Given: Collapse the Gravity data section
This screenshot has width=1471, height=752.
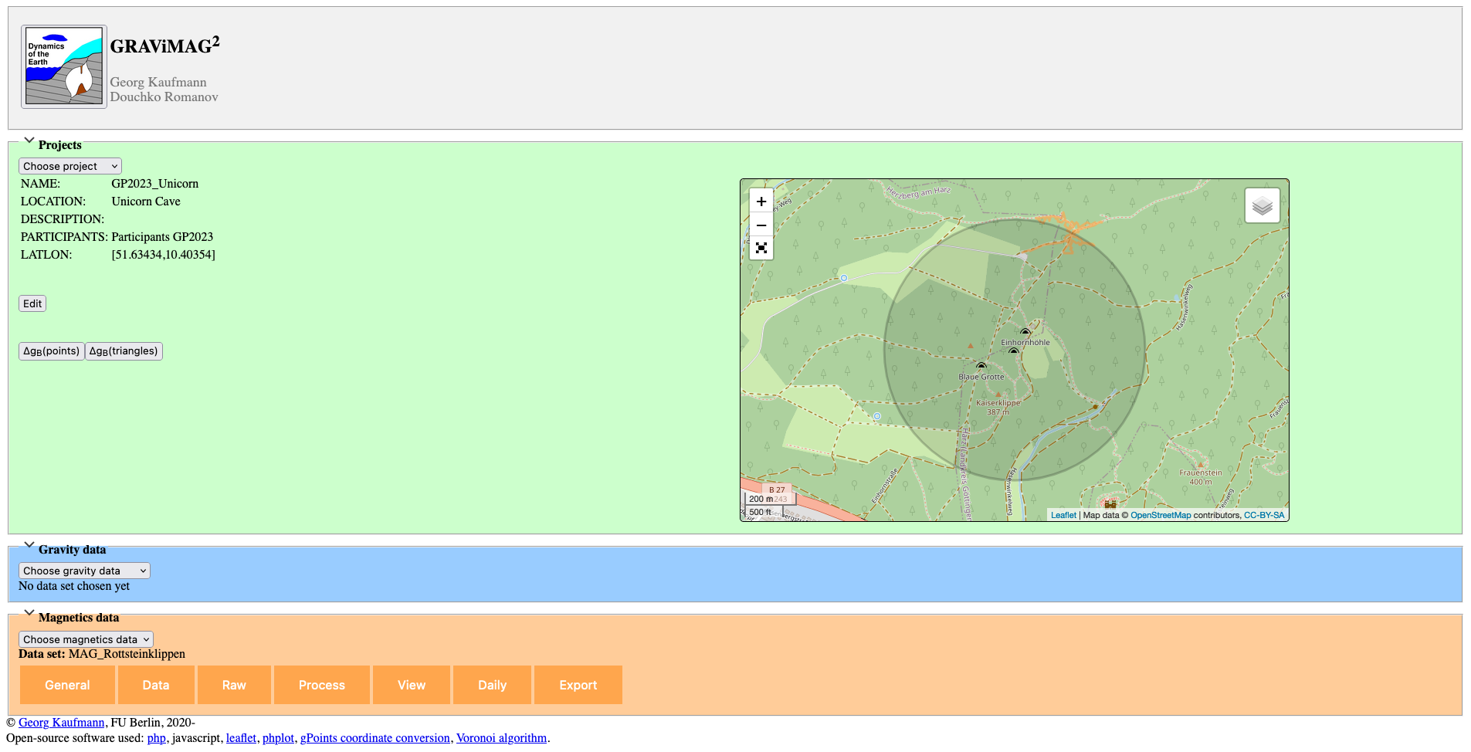Looking at the screenshot, I should [x=29, y=545].
